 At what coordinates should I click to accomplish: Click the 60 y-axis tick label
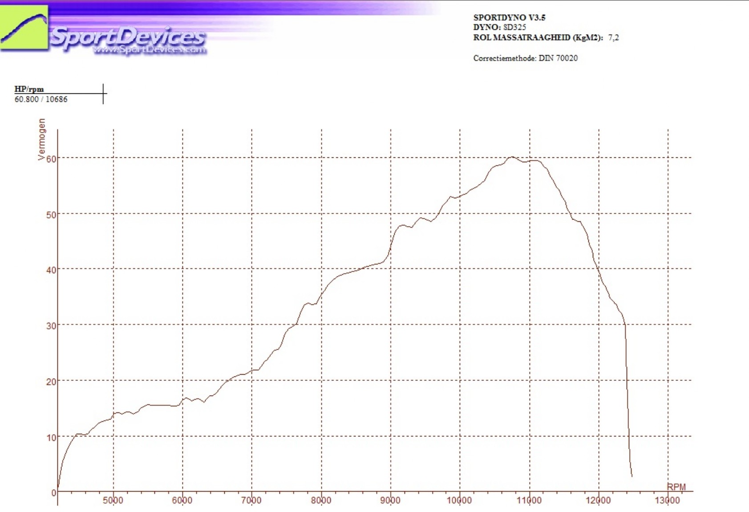tap(51, 159)
